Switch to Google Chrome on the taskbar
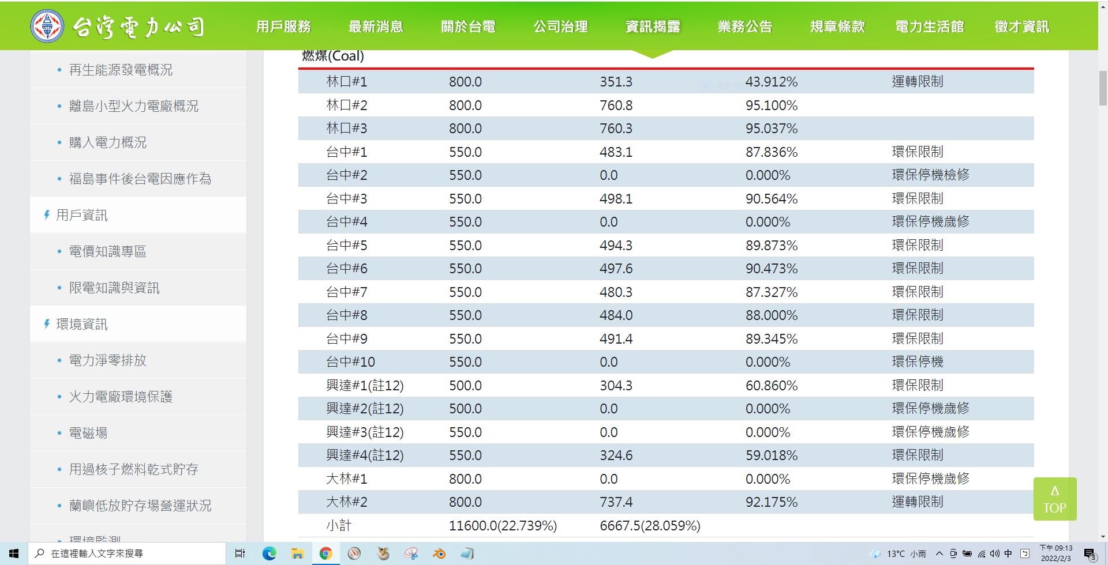 pos(325,553)
